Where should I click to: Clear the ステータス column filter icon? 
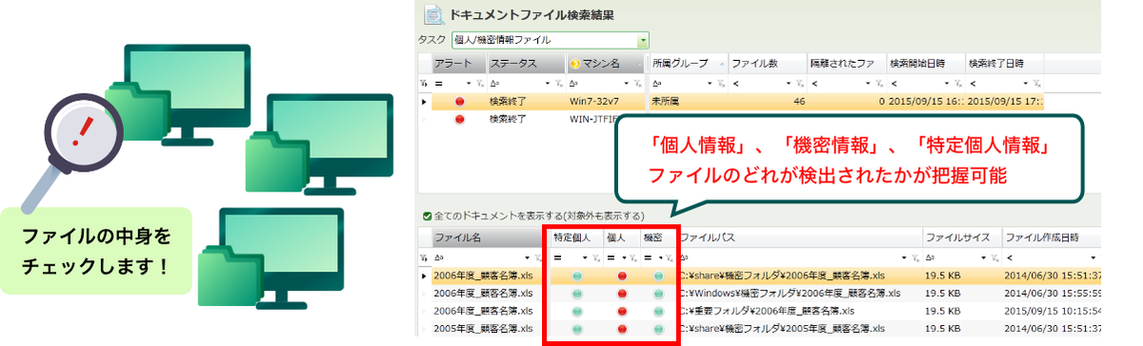click(x=558, y=83)
